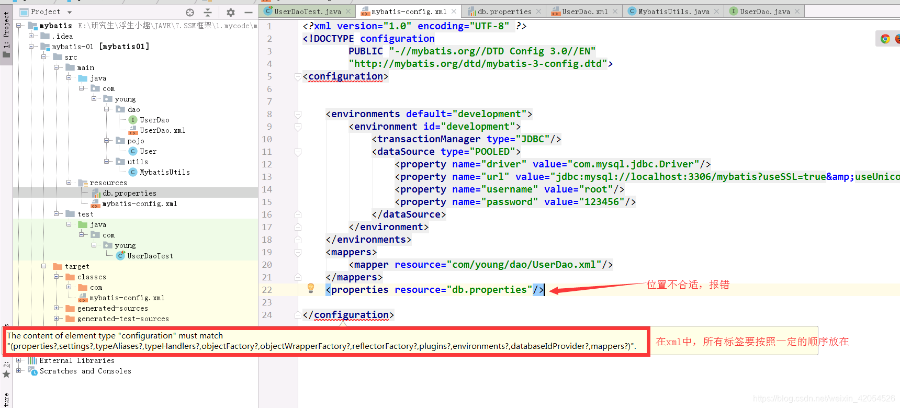900x408 pixels.
Task: Switch to UserDao.xml tab
Action: [585, 12]
